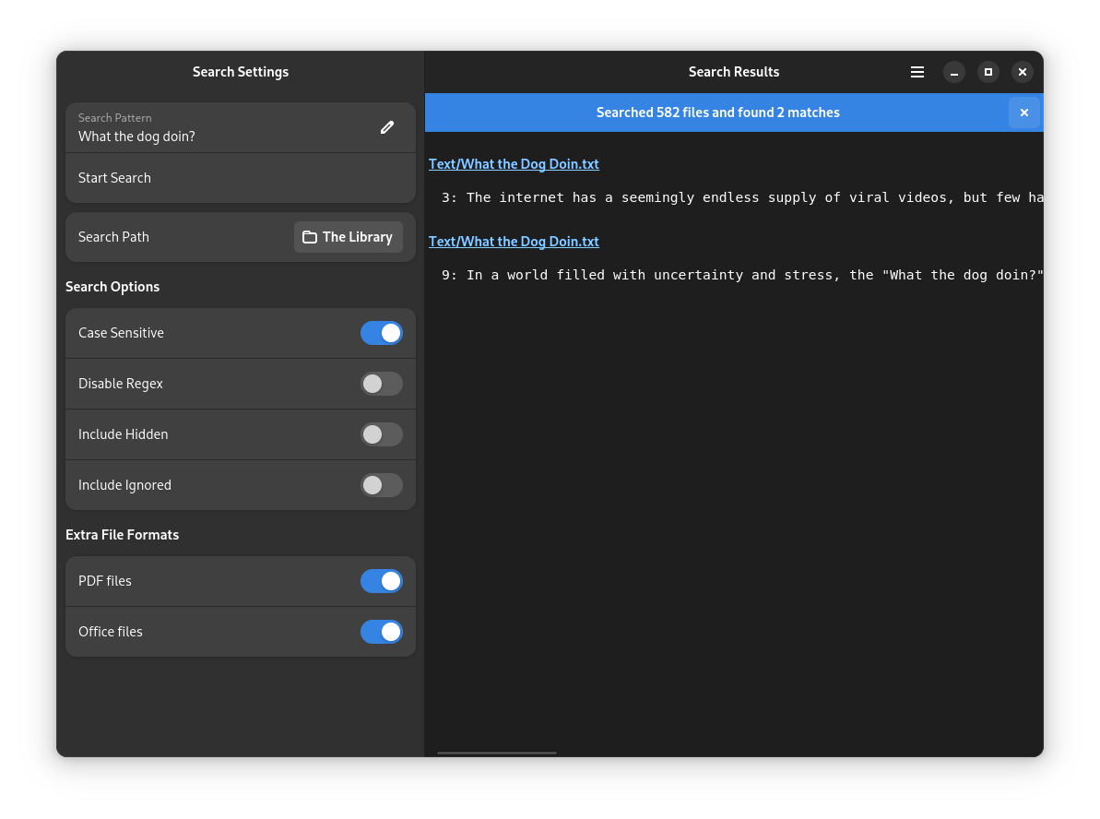The image size is (1100, 819).
Task: Click the horizontal scrollbar under the results
Action: pyautogui.click(x=497, y=753)
